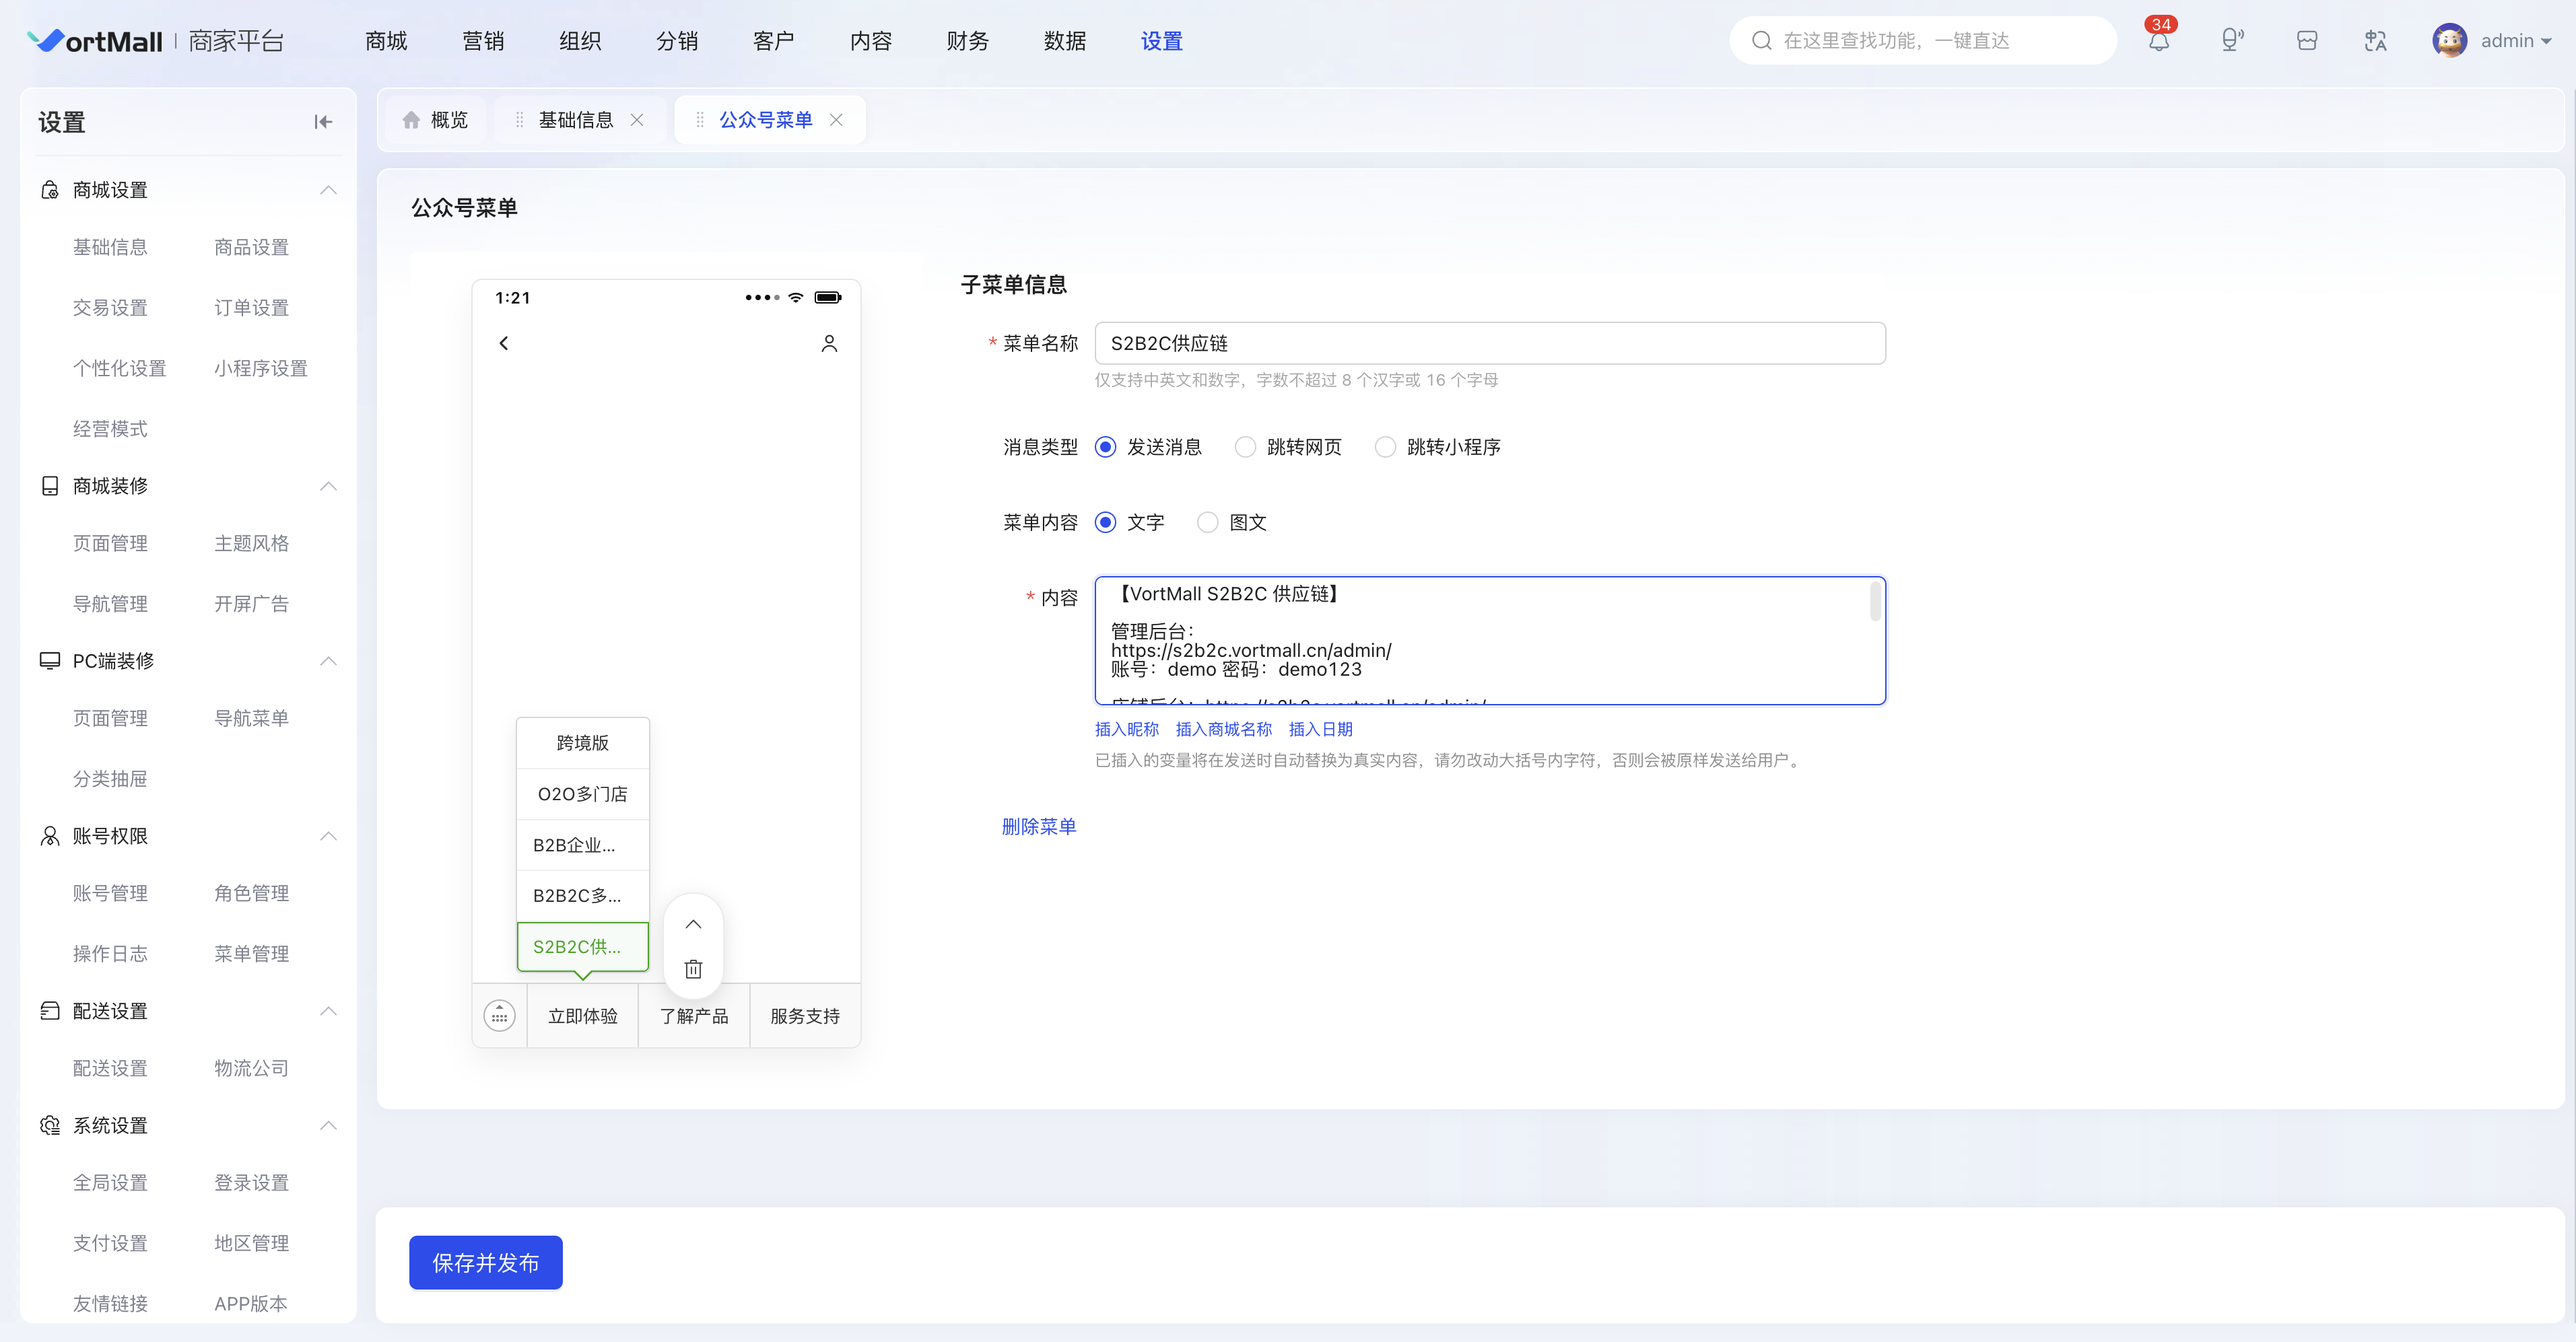Collapse the 账号权限 section
This screenshot has height=1342, width=2576.
coord(328,837)
